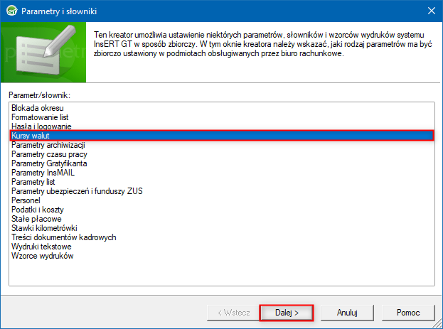Image resolution: width=443 pixels, height=329 pixels.
Task: Select Blokada okresu in the list
Action: pyautogui.click(x=222, y=108)
